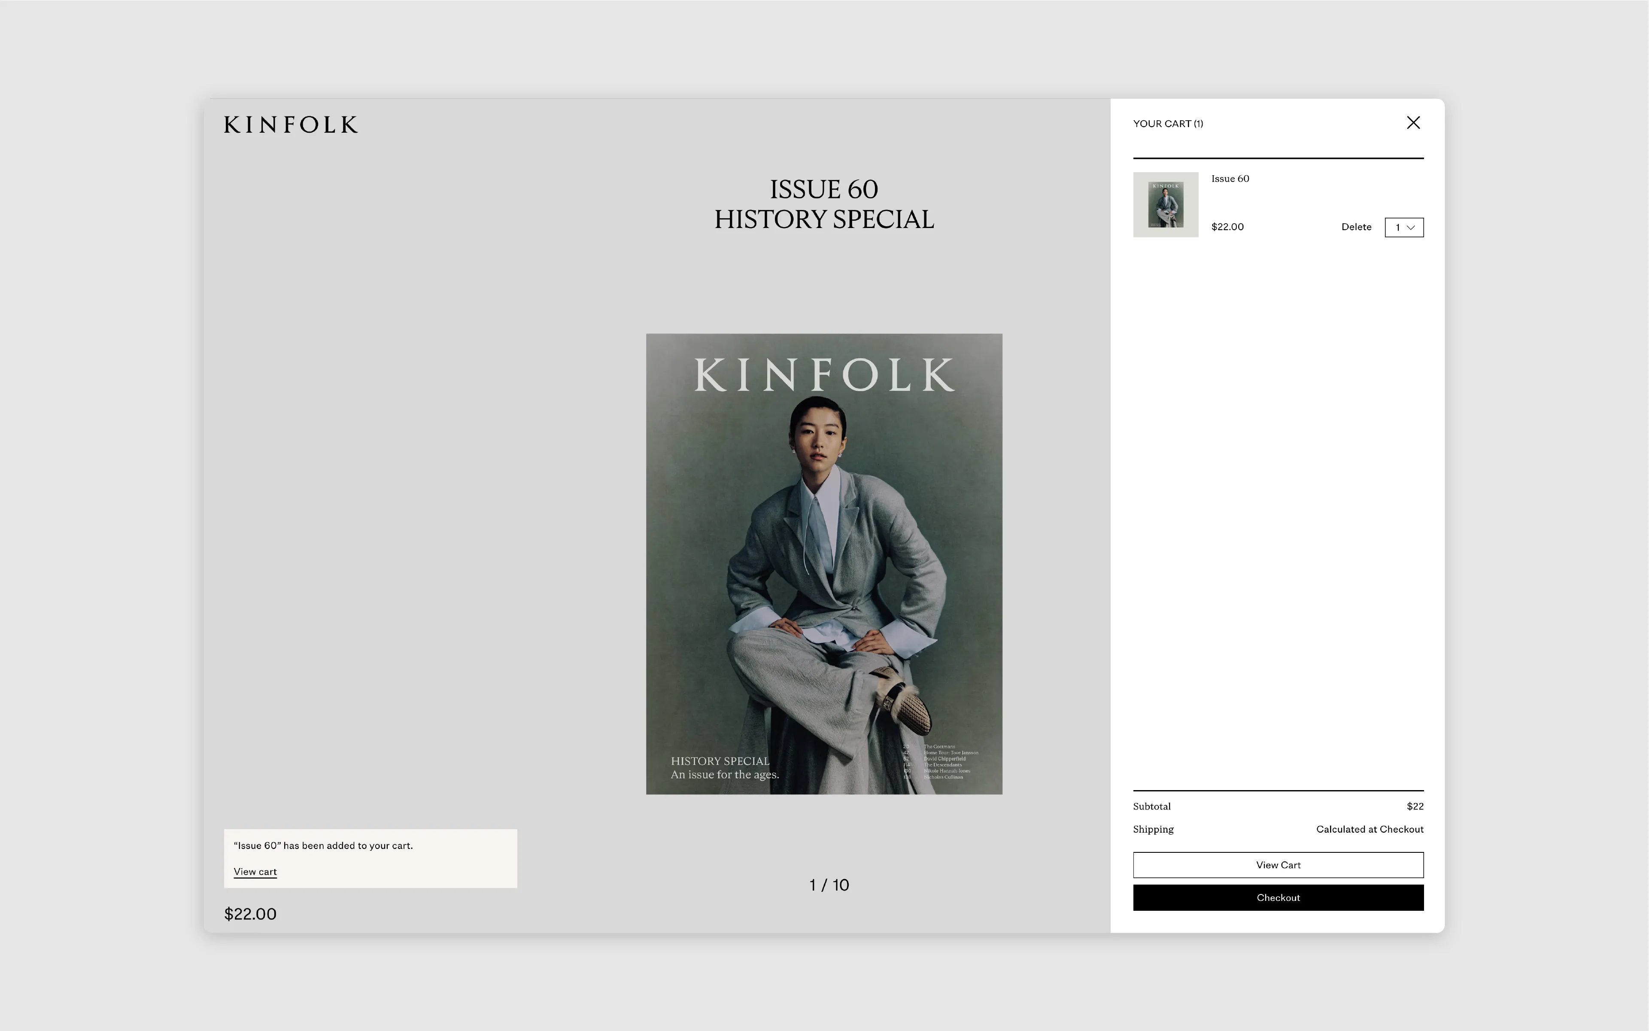Click the 1 / 10 image counter
This screenshot has width=1649, height=1031.
(829, 885)
